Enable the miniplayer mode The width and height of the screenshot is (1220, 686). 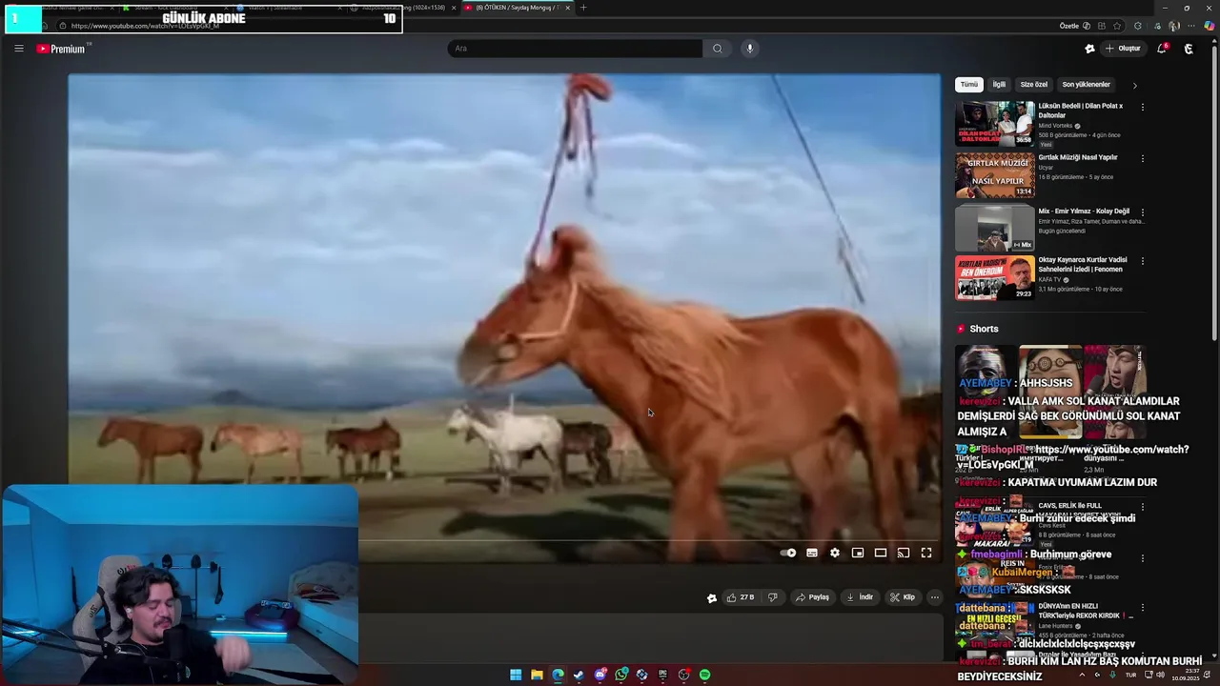(x=858, y=553)
